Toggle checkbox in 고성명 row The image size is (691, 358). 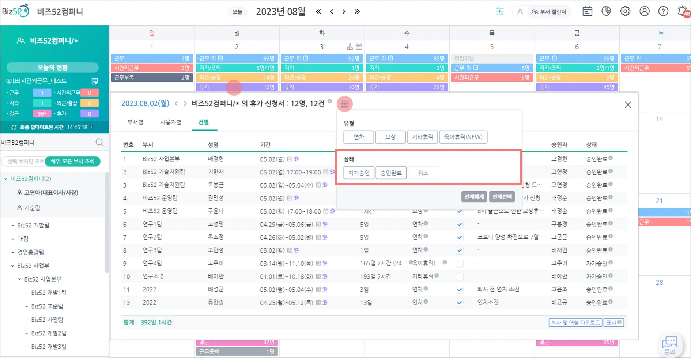click(460, 224)
